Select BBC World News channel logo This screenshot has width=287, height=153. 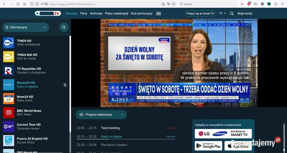point(9,113)
